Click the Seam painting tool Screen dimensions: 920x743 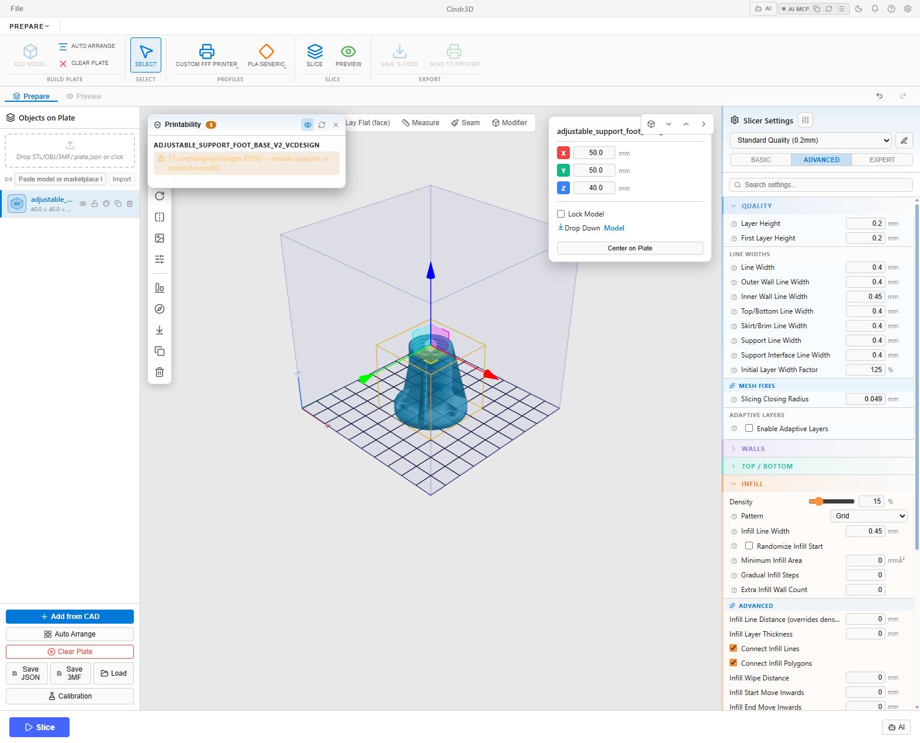pyautogui.click(x=465, y=123)
